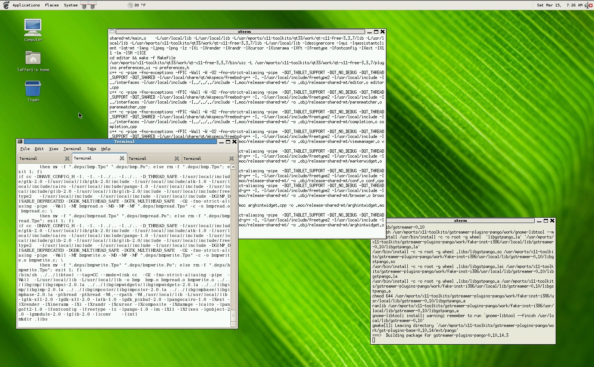The image size is (594, 367).
Task: Click the system monitor applet in top panel
Action: 88,5
